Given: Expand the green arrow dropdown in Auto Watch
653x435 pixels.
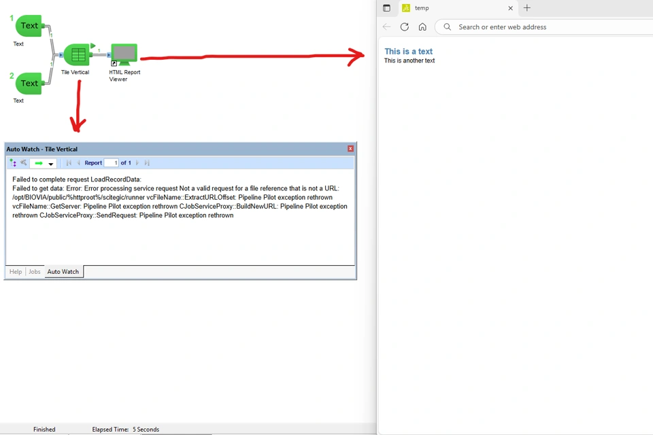Looking at the screenshot, I should tap(51, 164).
